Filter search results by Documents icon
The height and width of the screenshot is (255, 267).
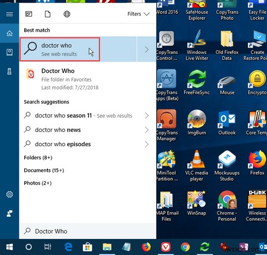pos(48,14)
